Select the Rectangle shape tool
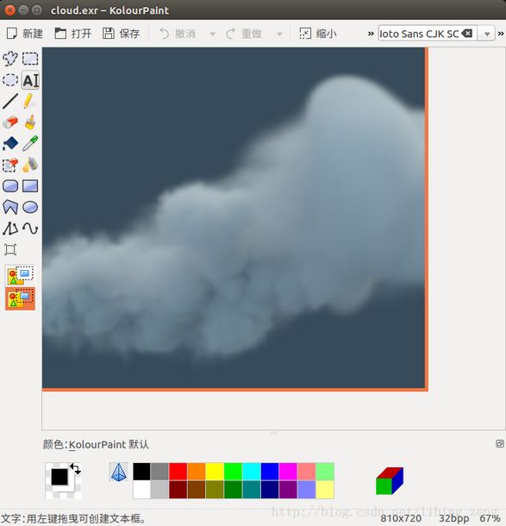506x526 pixels. 30,186
